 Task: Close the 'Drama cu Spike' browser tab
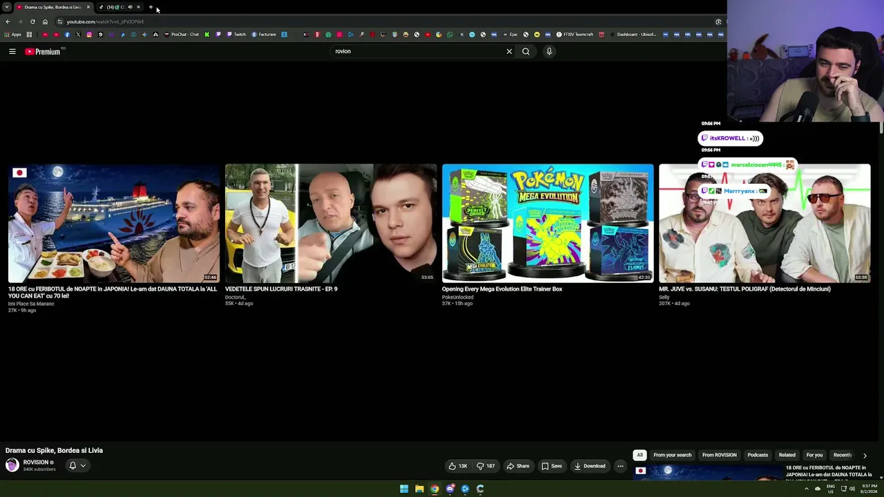tap(88, 7)
